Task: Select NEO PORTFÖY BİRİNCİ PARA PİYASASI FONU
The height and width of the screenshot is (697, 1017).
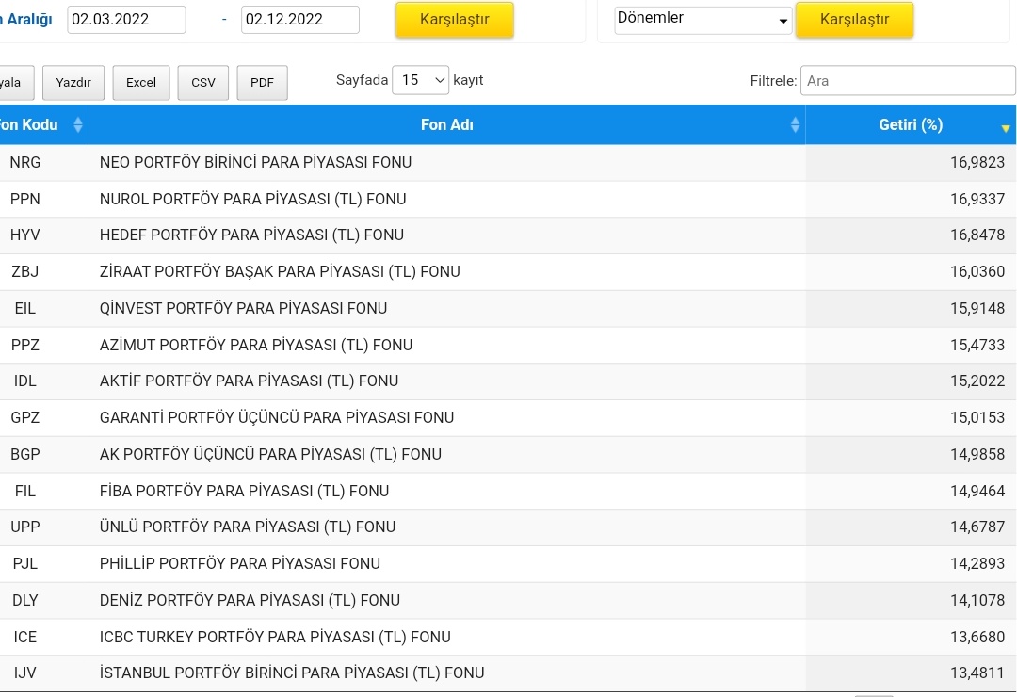Action: (255, 162)
